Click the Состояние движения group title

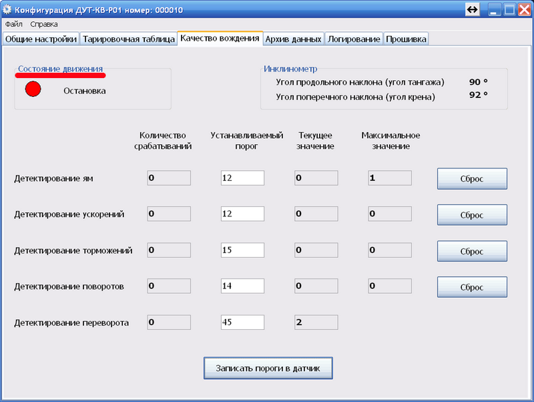60,69
